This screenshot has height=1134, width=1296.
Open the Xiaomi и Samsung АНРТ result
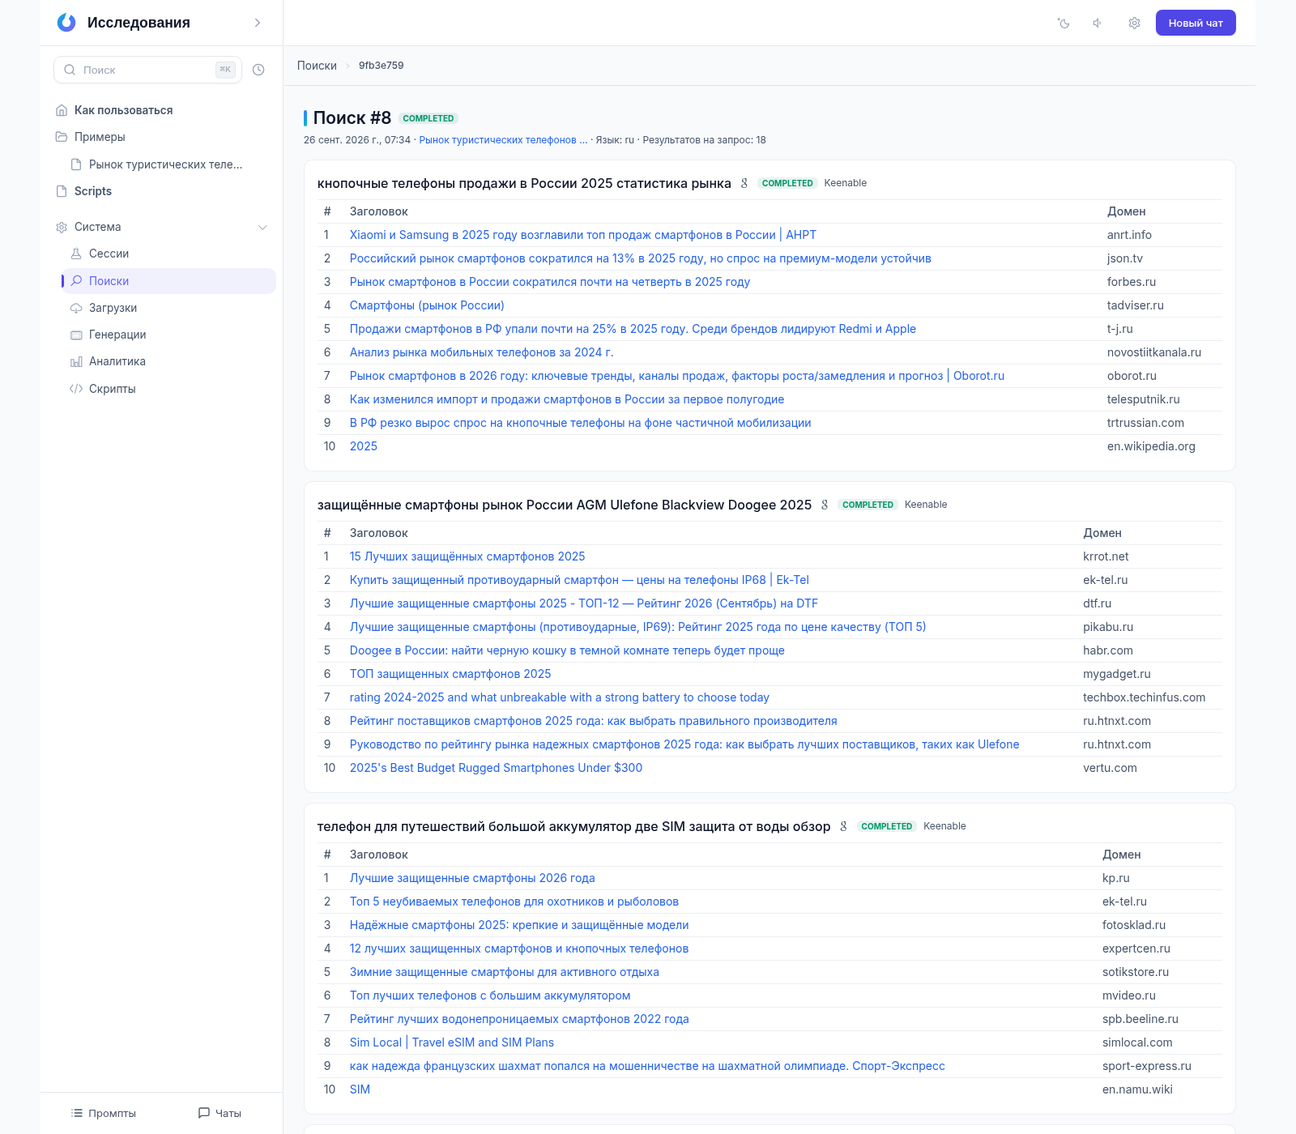[582, 235]
